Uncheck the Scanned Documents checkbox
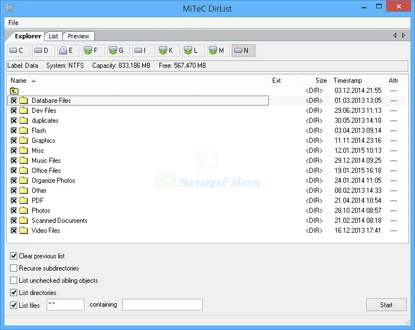This screenshot has height=330, width=415. 14,221
